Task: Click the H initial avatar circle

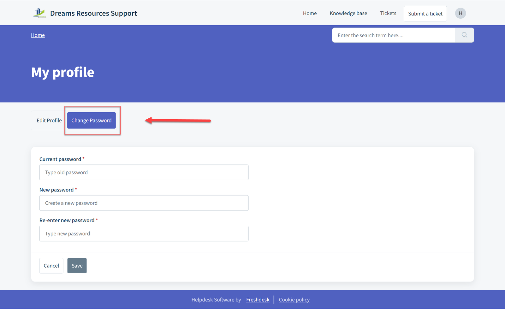Action: click(x=460, y=13)
